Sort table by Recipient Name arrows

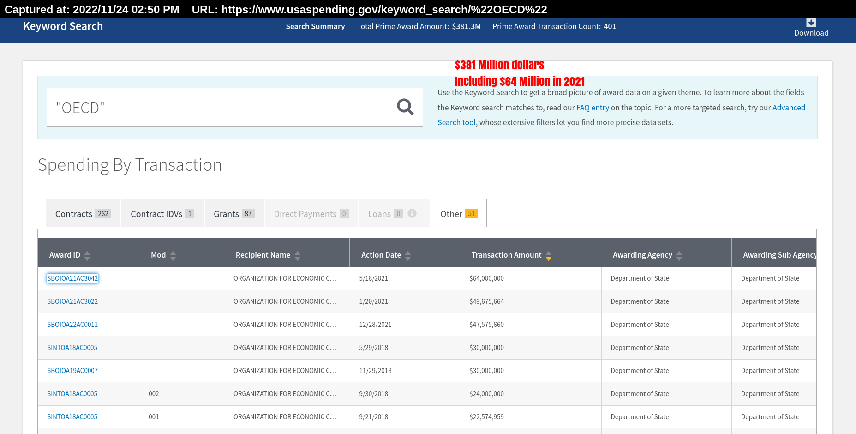tap(298, 255)
